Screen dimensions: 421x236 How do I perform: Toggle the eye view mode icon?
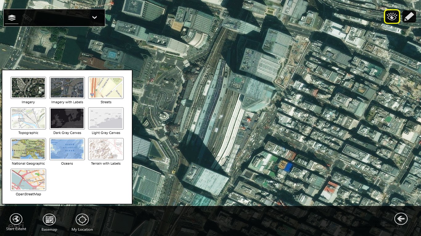coord(392,17)
